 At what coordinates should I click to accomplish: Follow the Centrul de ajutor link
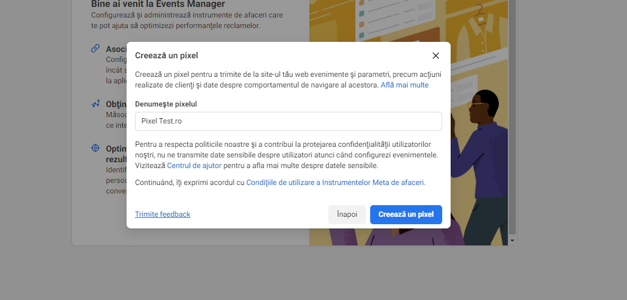click(x=194, y=165)
